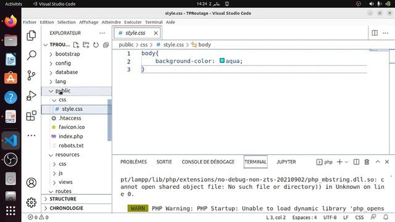The image size is (395, 222).
Task: Open the favicon.ico file
Action: click(72, 127)
